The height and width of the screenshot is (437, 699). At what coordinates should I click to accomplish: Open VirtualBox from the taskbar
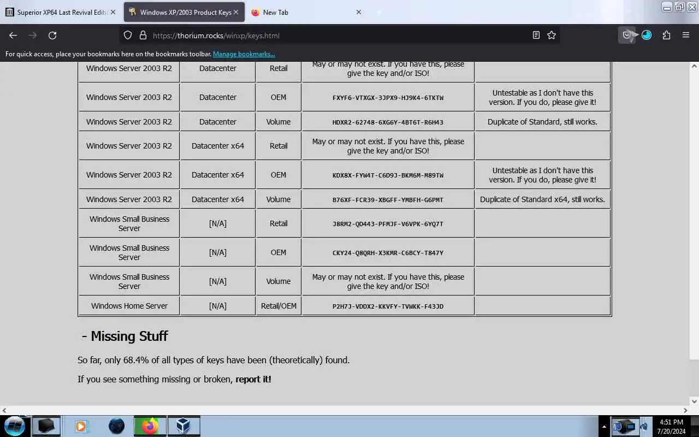click(x=184, y=426)
